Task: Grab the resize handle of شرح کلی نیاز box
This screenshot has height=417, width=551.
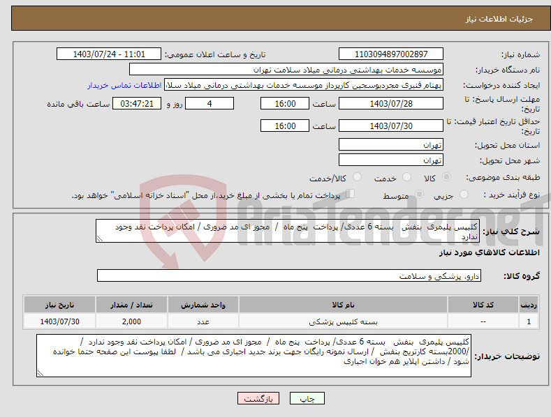Action: tap(99, 238)
